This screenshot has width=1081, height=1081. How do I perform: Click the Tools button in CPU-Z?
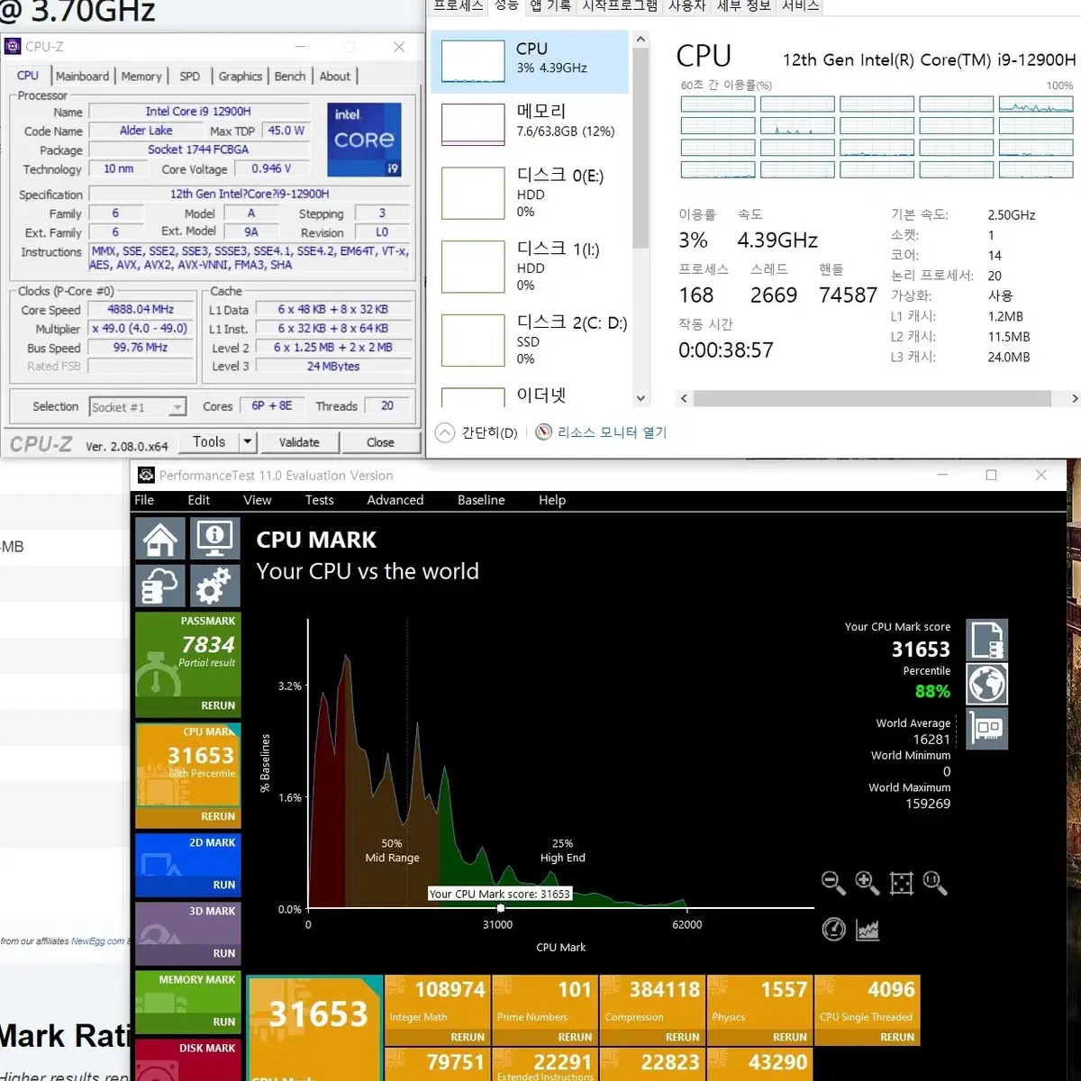coord(209,442)
